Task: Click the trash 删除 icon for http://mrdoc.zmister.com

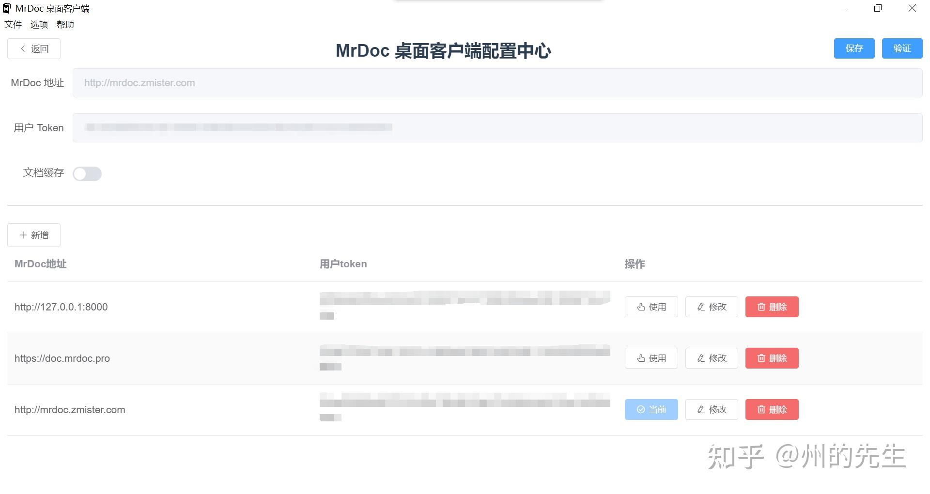Action: coord(761,409)
